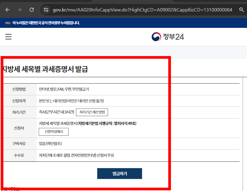Reload the page with the refresh icon
The height and width of the screenshot is (191, 247).
[32, 10]
